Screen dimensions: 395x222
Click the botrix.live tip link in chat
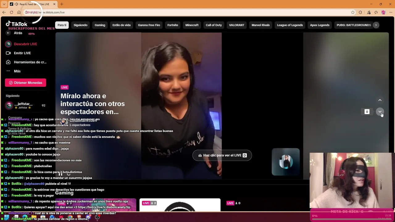[x=104, y=207]
